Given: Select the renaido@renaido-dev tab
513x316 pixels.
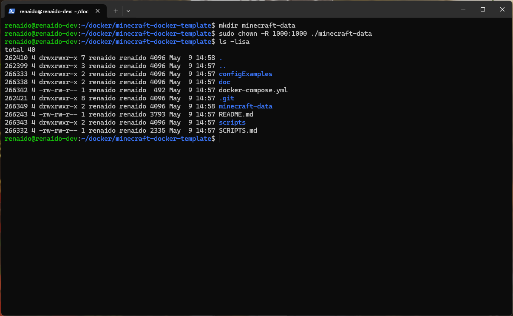Looking at the screenshot, I should click(54, 11).
